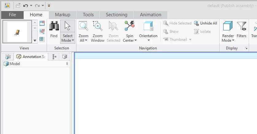
Task: Switch to the Tools ribbon tab
Action: pos(88,15)
